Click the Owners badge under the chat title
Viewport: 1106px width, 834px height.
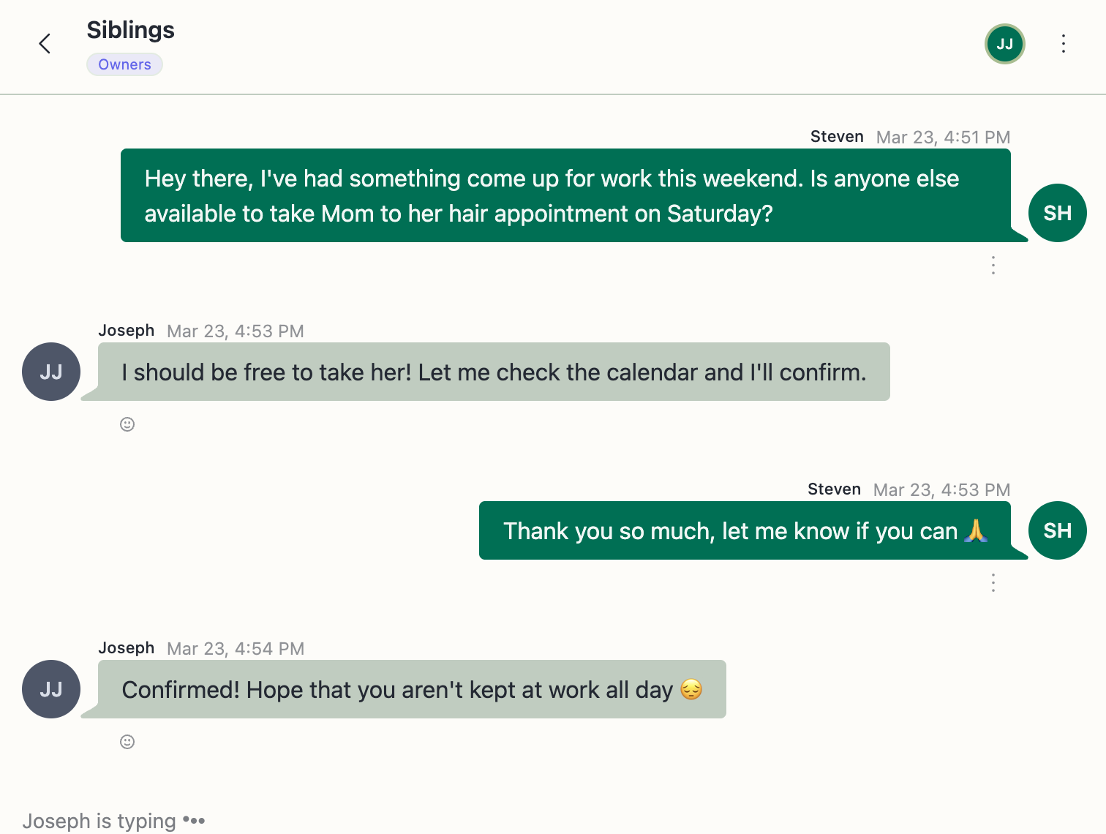[124, 64]
